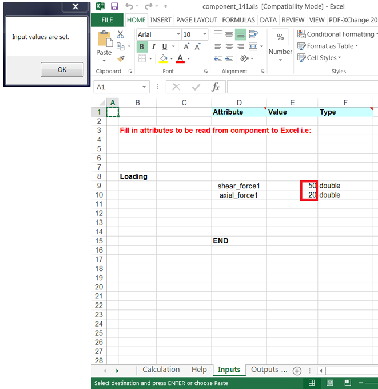The width and height of the screenshot is (378, 389).
Task: Toggle center text horizontally
Action: click(229, 46)
